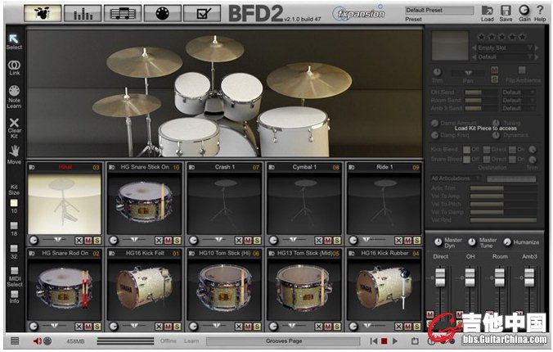Mute the HG16 Kick Felt slot

tap(169, 327)
